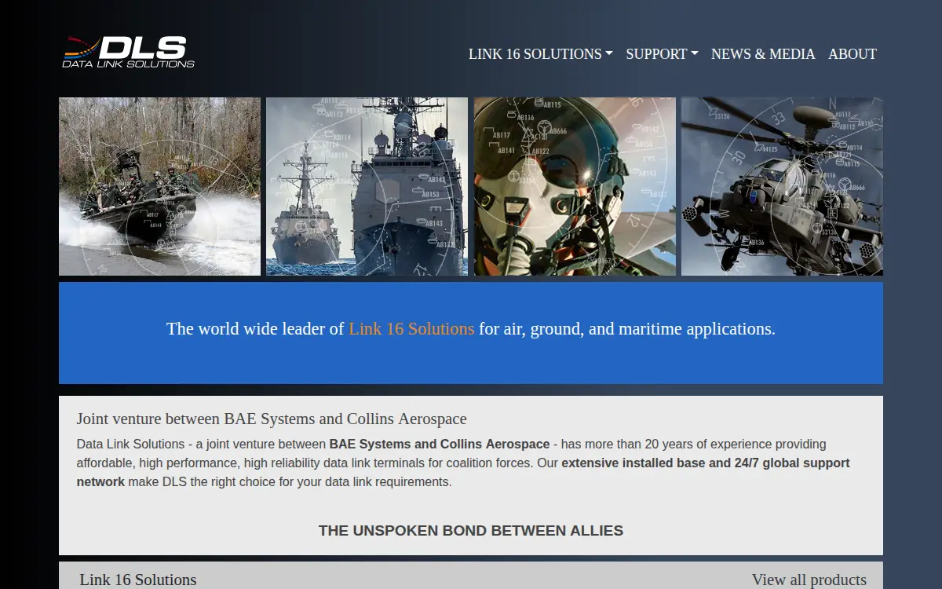
Task: Select the military speedboat image
Action: click(x=159, y=186)
